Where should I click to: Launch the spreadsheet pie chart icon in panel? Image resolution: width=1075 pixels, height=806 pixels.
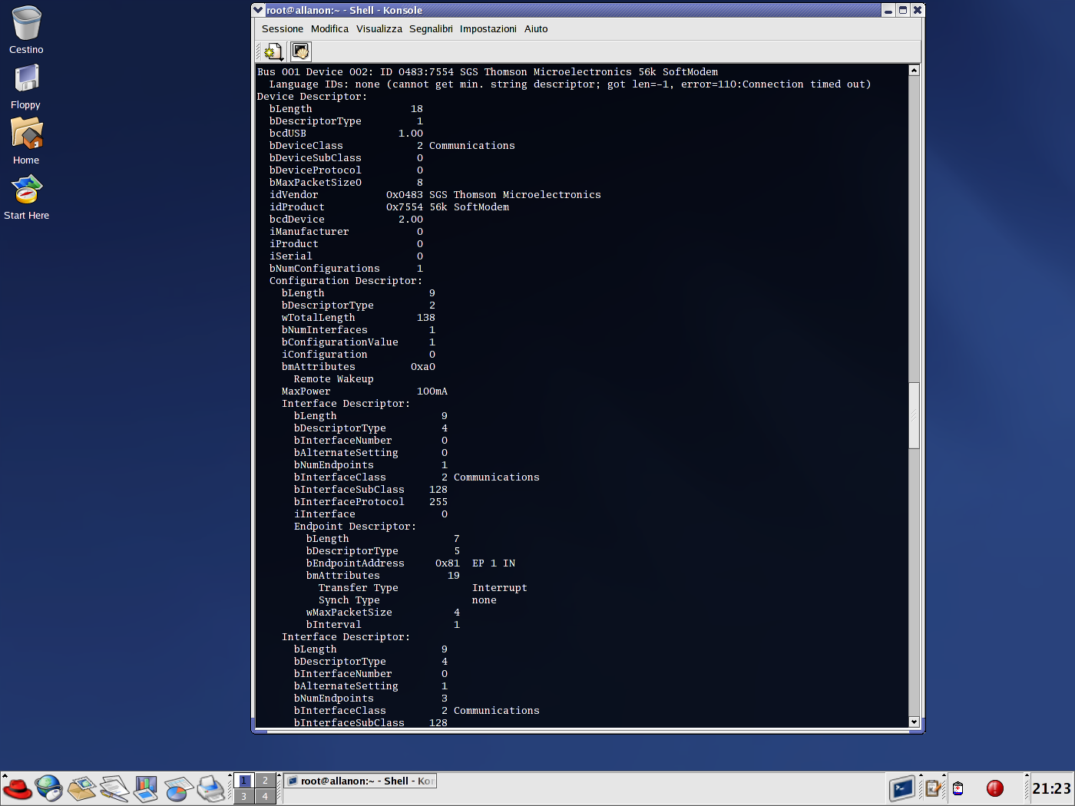click(178, 788)
